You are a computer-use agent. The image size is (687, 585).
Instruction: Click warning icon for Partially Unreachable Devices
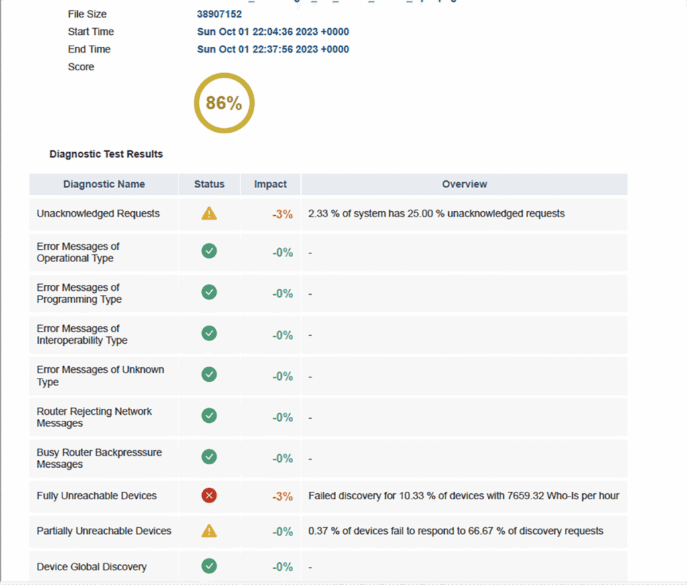[x=209, y=531]
